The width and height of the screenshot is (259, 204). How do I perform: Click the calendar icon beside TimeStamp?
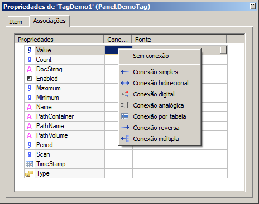click(x=30, y=164)
